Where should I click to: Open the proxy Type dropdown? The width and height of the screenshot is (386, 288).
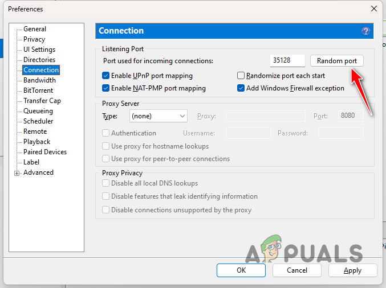159,116
